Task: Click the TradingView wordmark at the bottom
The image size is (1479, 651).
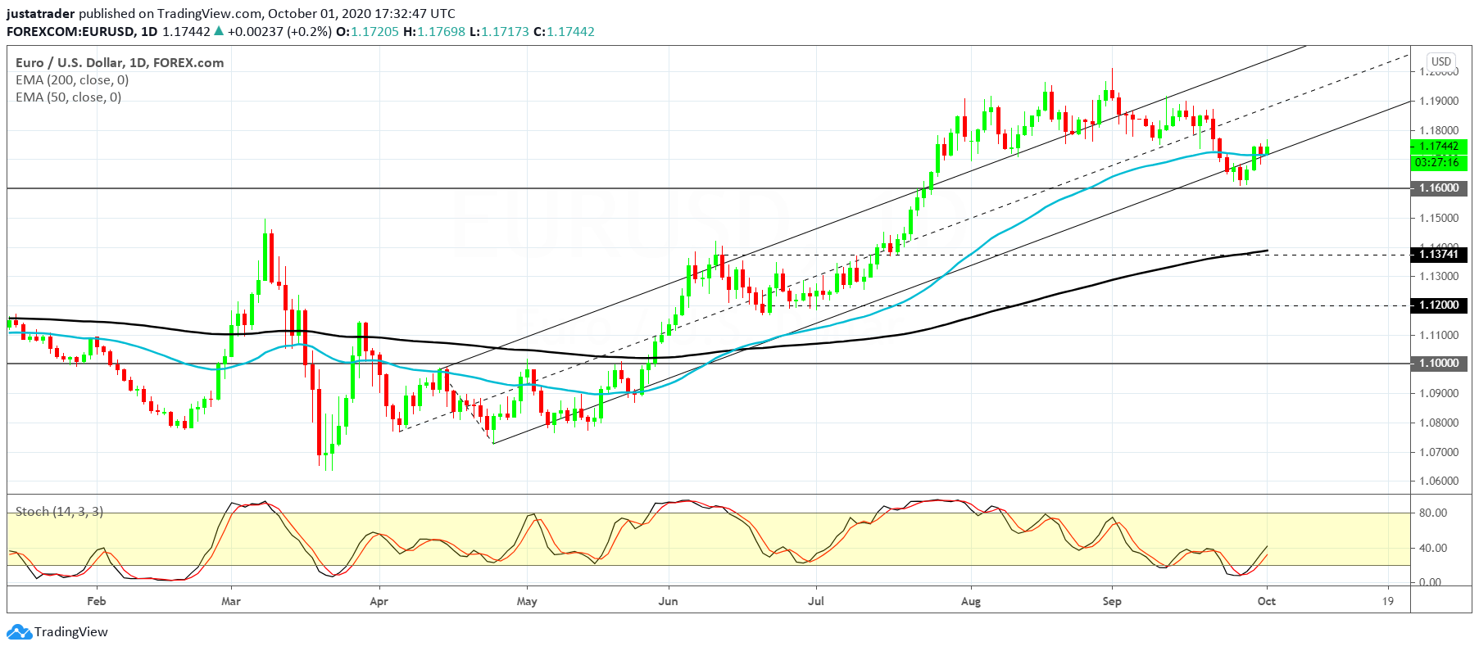Action: 70,632
